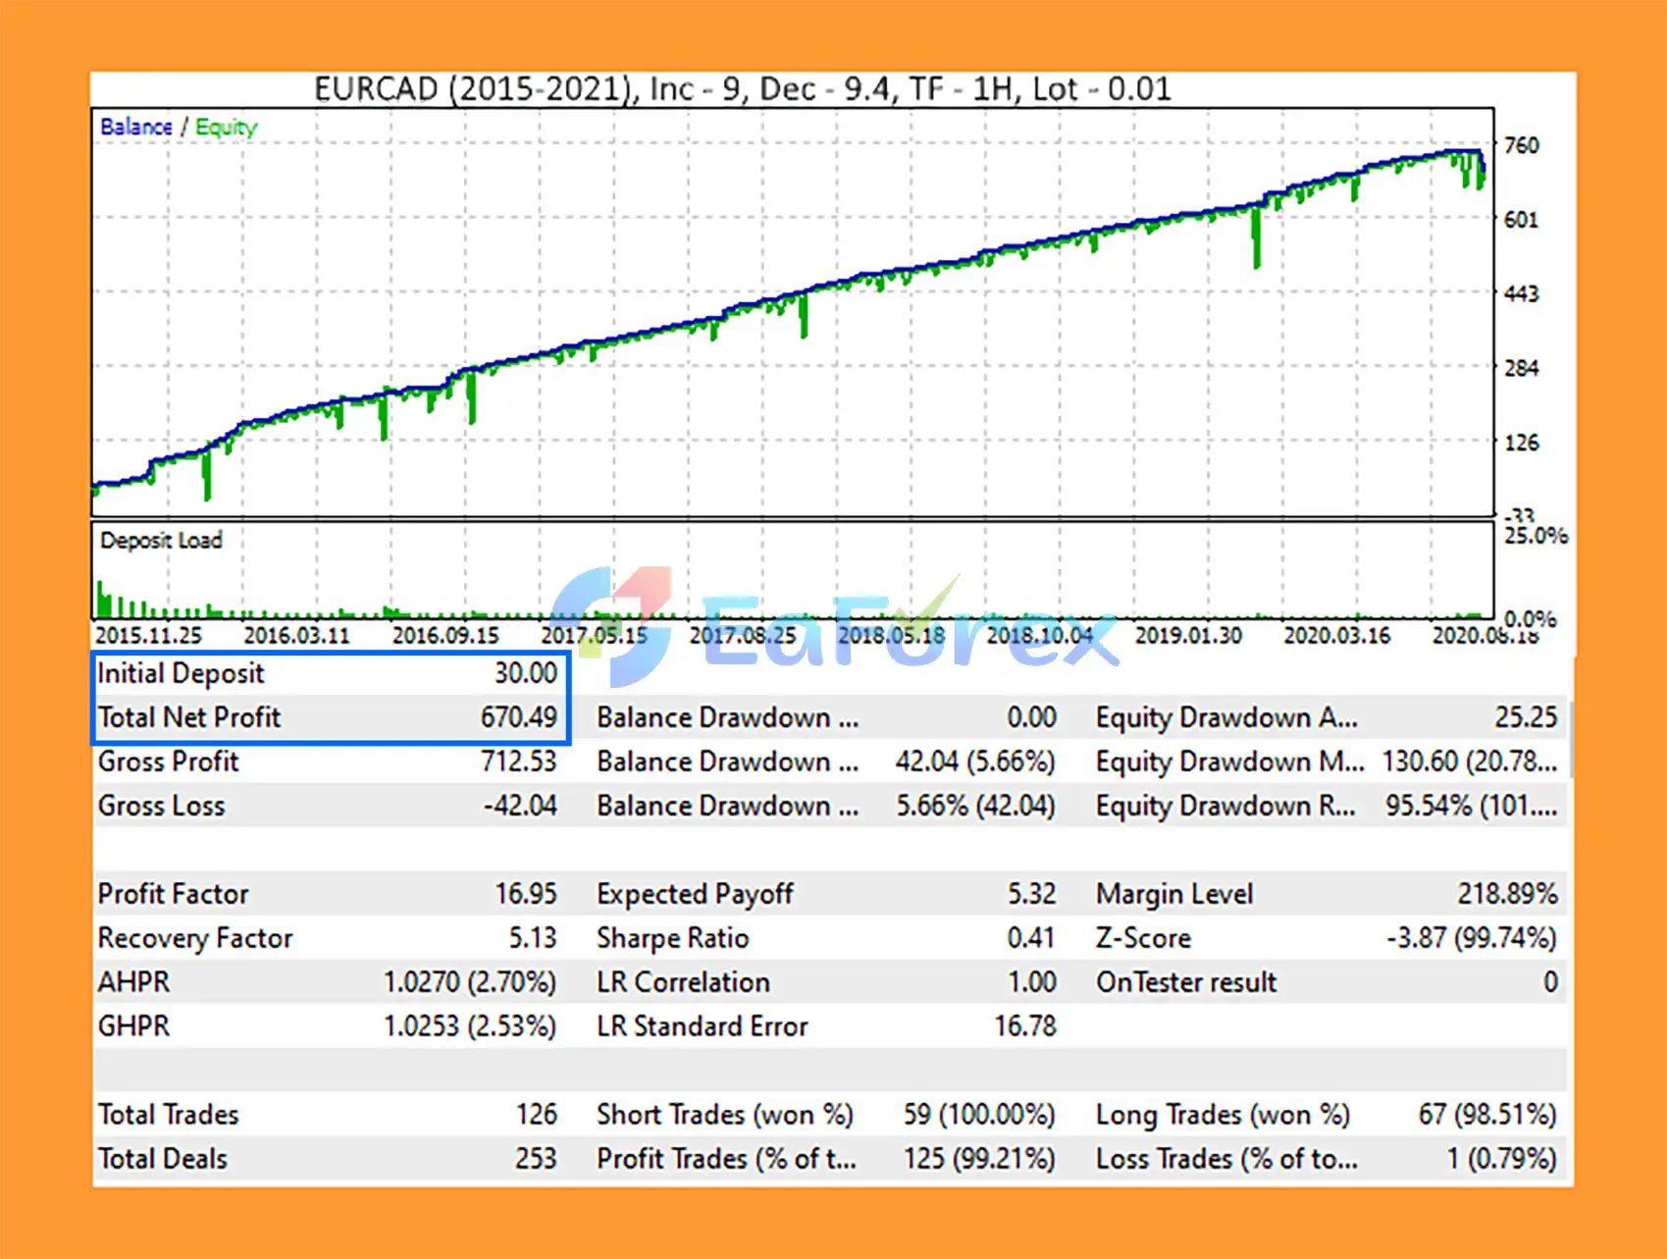Select the Gross Profit label
The height and width of the screenshot is (1259, 1667).
[x=168, y=761]
